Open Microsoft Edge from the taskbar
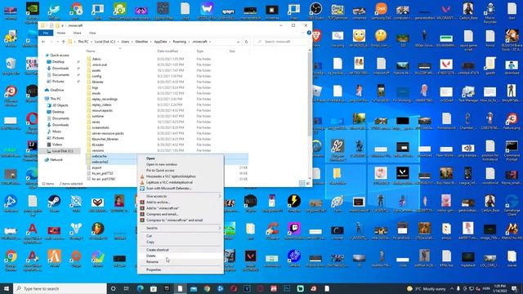523x294 pixels. [140, 288]
